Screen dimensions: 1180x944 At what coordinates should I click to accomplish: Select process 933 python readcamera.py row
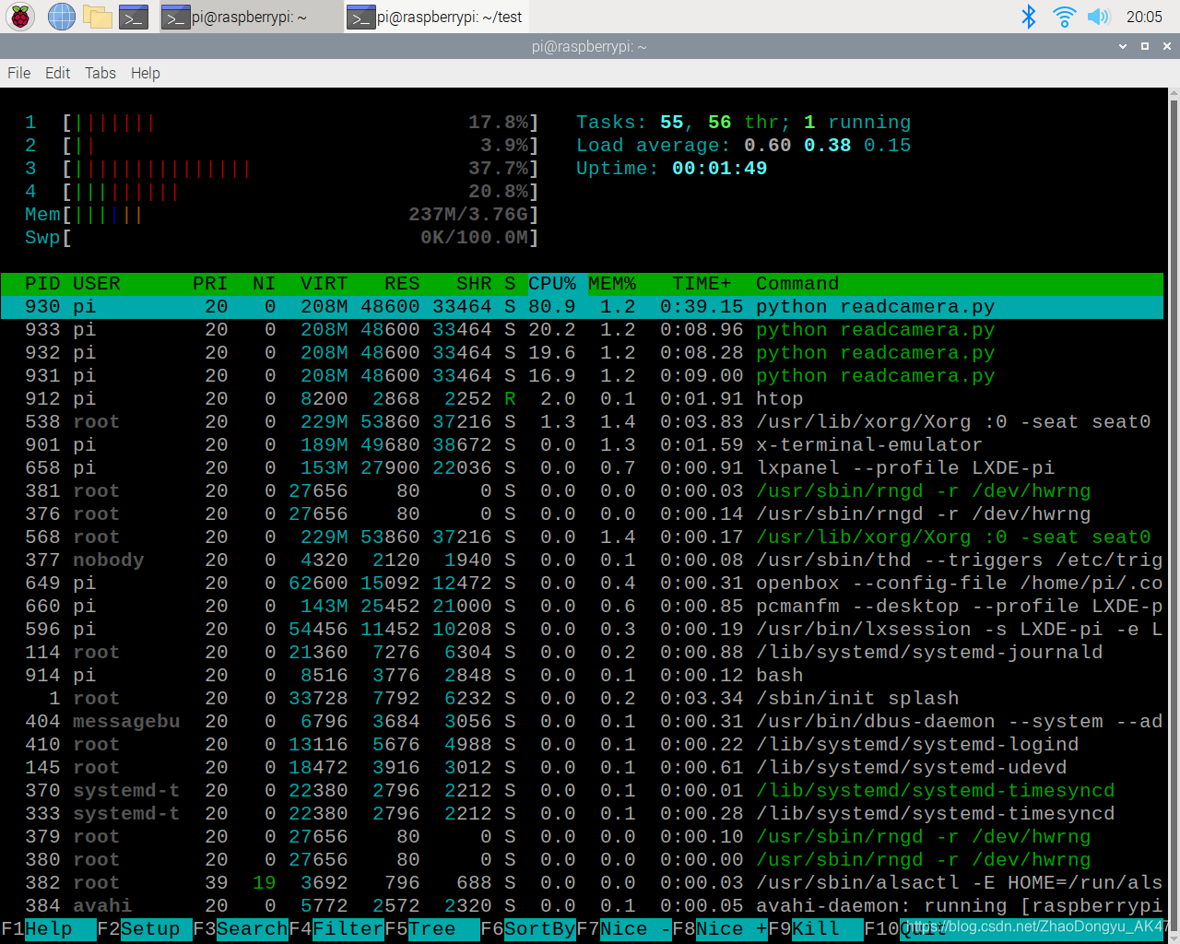point(582,330)
